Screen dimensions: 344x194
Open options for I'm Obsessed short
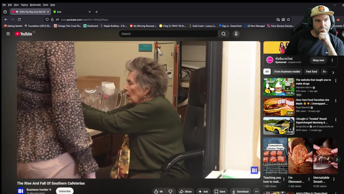(309, 179)
